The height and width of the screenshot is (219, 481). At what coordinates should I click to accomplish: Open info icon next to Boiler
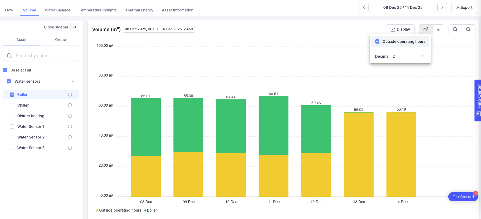coord(70,95)
